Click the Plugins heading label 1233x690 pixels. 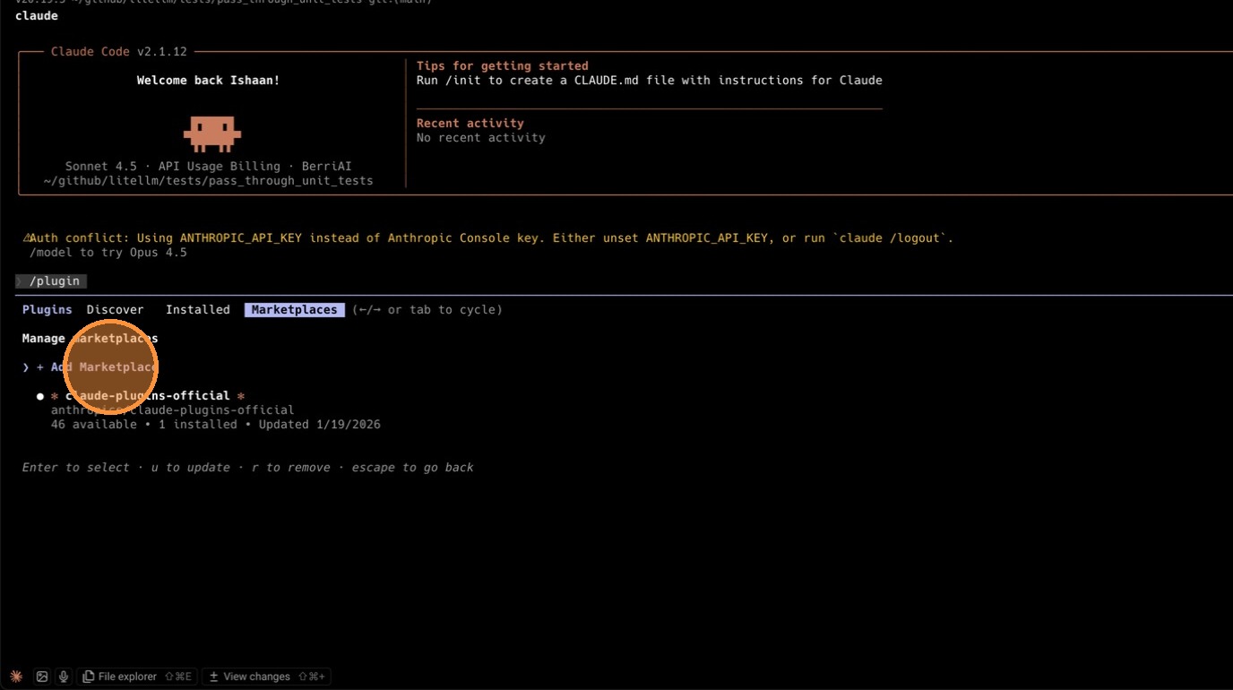click(x=47, y=310)
